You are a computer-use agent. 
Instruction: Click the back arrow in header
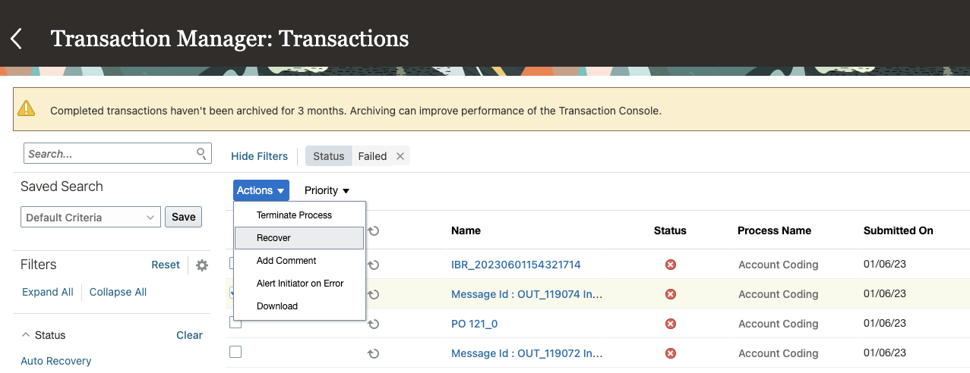click(x=17, y=39)
